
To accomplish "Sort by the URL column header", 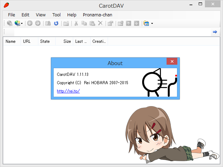I will [x=29, y=41].
